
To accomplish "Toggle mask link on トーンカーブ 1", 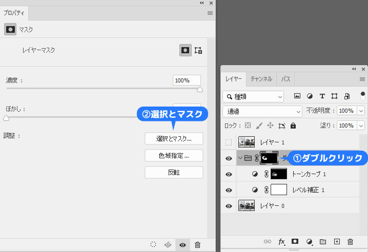I will point(266,174).
